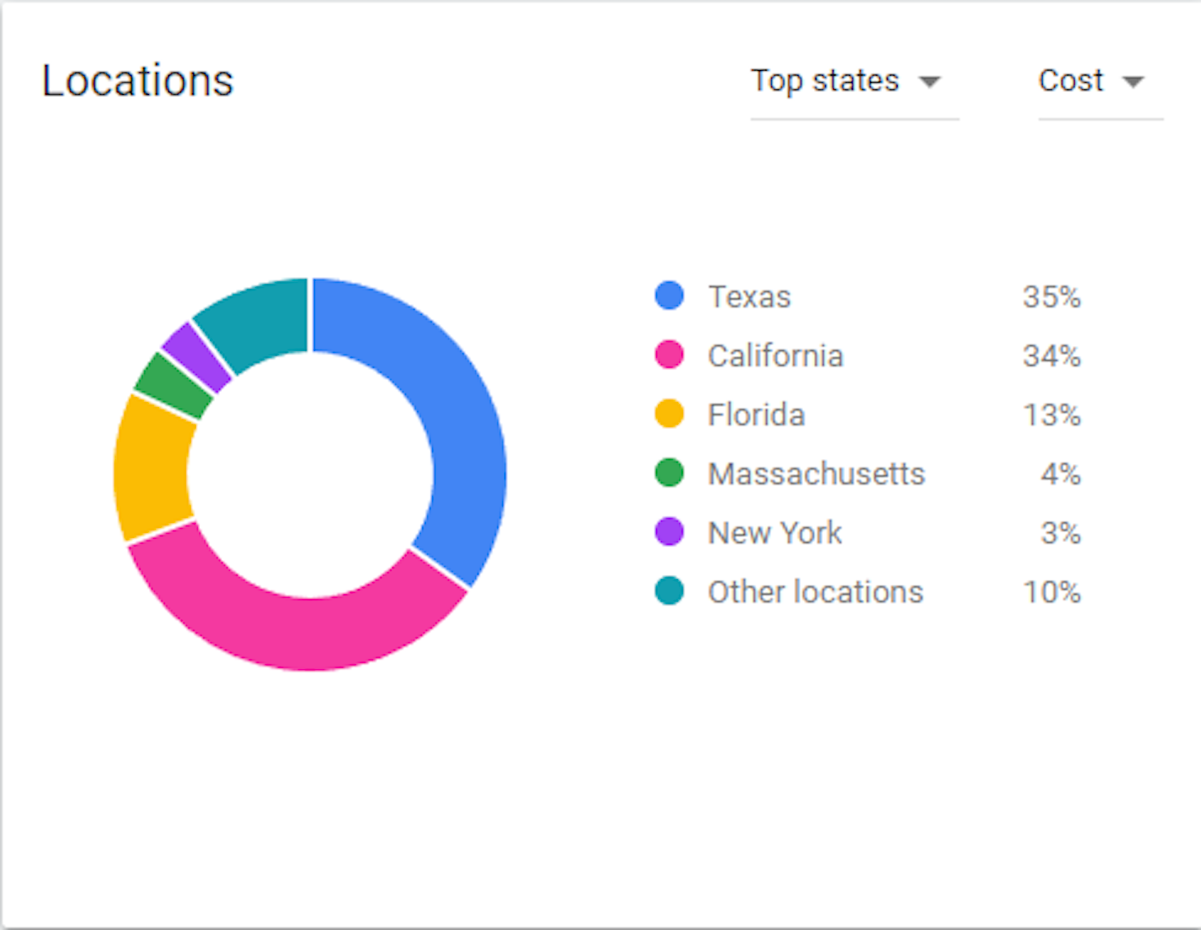
Task: Click the Florida legend color dot
Action: click(x=669, y=414)
